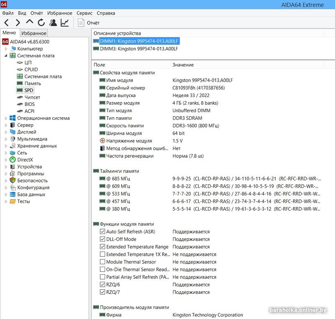Toggle the Partial Array Self Refresh checkbox

[102, 277]
